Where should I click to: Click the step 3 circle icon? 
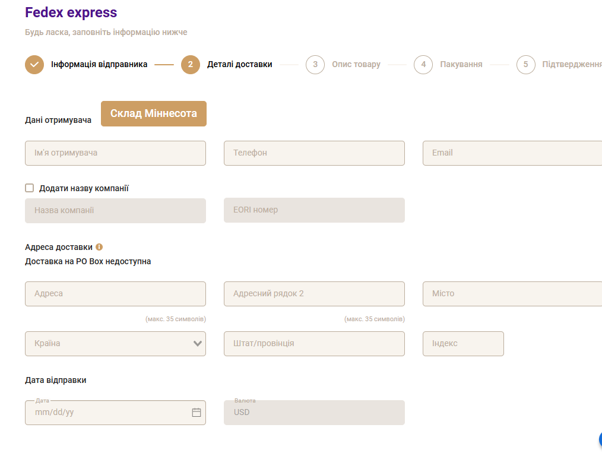pyautogui.click(x=315, y=65)
